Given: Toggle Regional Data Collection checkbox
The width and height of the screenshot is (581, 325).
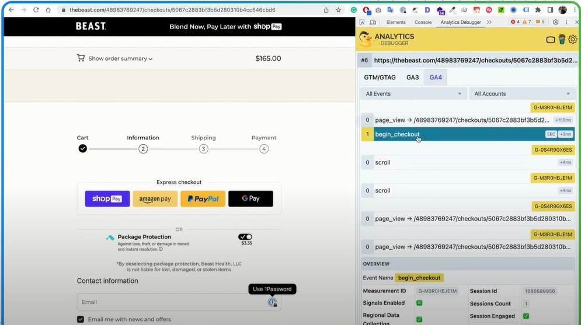Looking at the screenshot, I should (x=419, y=319).
